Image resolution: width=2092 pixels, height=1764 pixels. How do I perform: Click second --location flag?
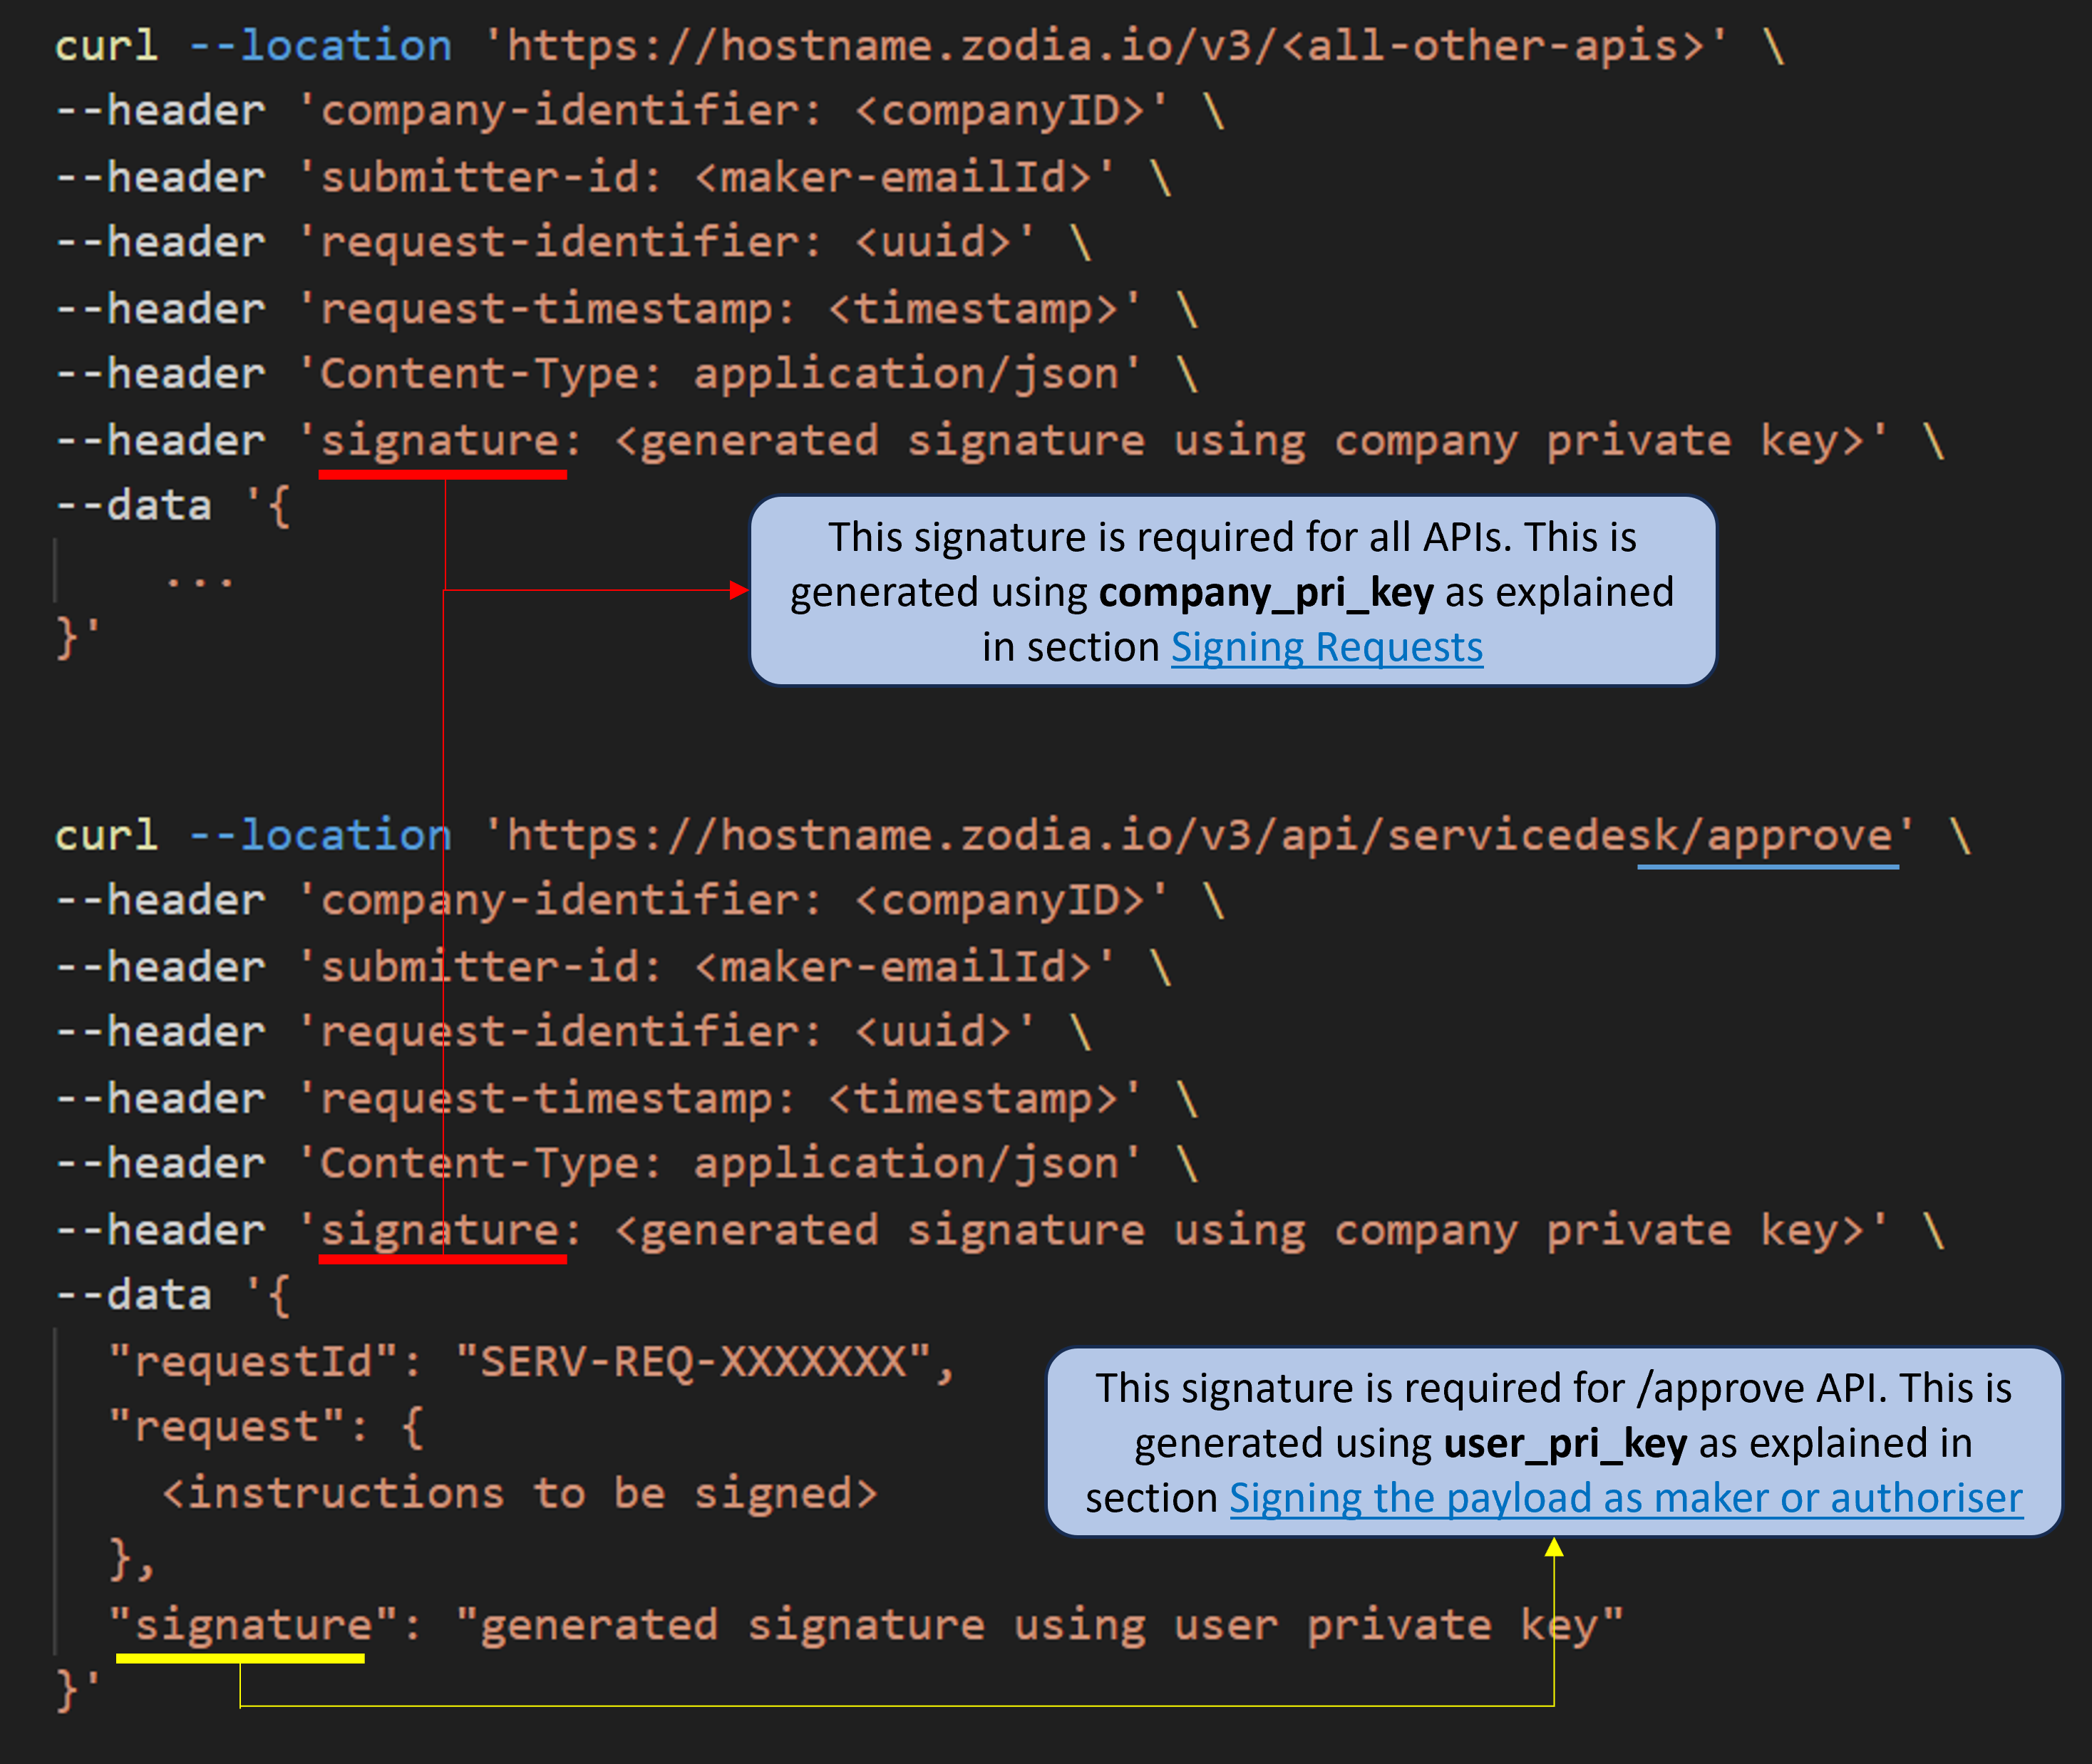[x=320, y=836]
